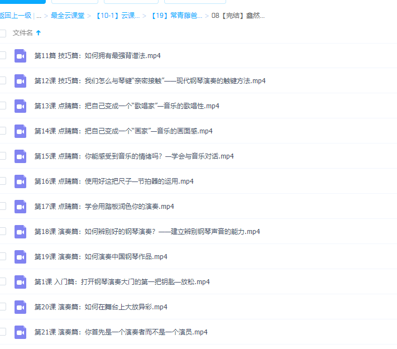This screenshot has height=349, width=397.
Task: Click the video icon beside 第1课 入门篇
Action: tap(21, 282)
